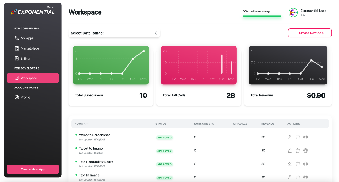Open globe icon for Text Readability Score
339x182 pixels.
pos(305,164)
